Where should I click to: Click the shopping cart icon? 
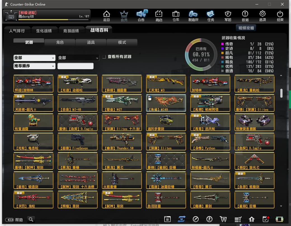[223, 219]
